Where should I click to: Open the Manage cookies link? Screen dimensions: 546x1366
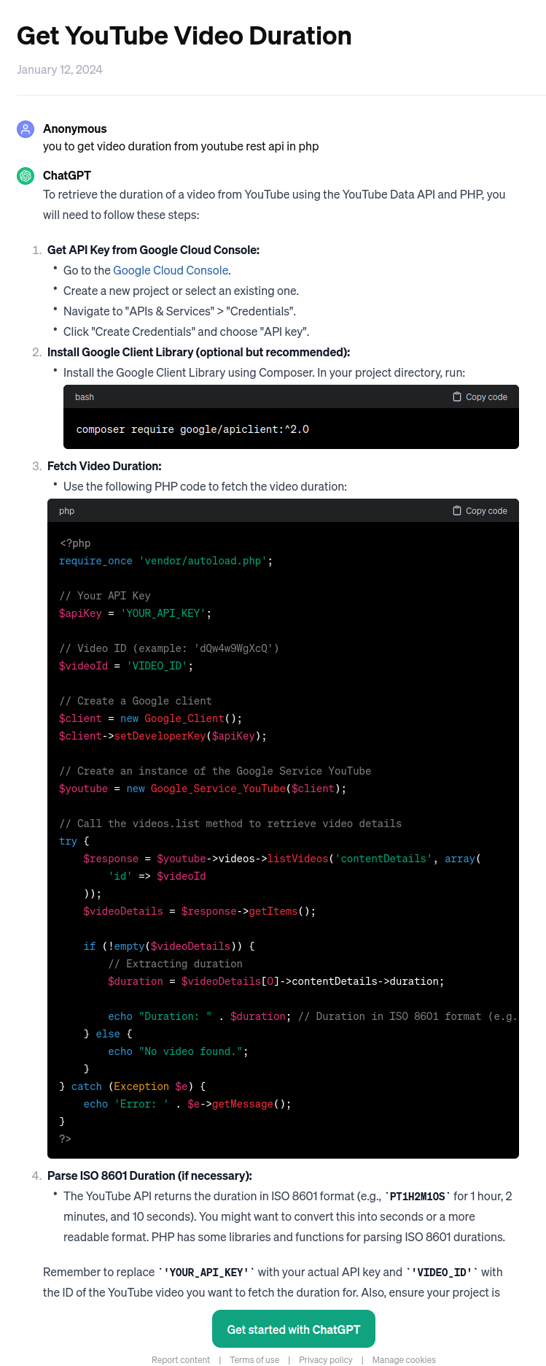pyautogui.click(x=404, y=1359)
